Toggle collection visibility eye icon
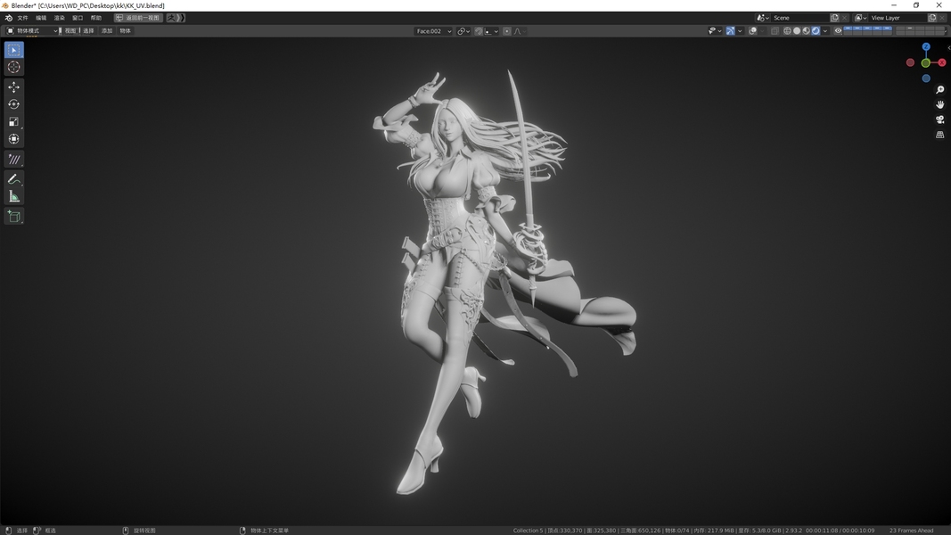This screenshot has width=951, height=535. [838, 31]
